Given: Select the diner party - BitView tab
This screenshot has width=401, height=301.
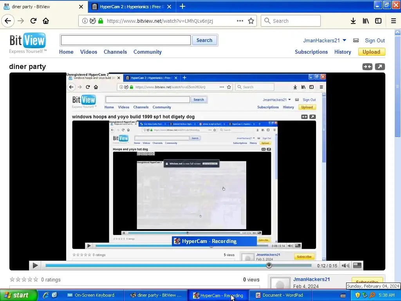Looking at the screenshot, I should [x=43, y=7].
